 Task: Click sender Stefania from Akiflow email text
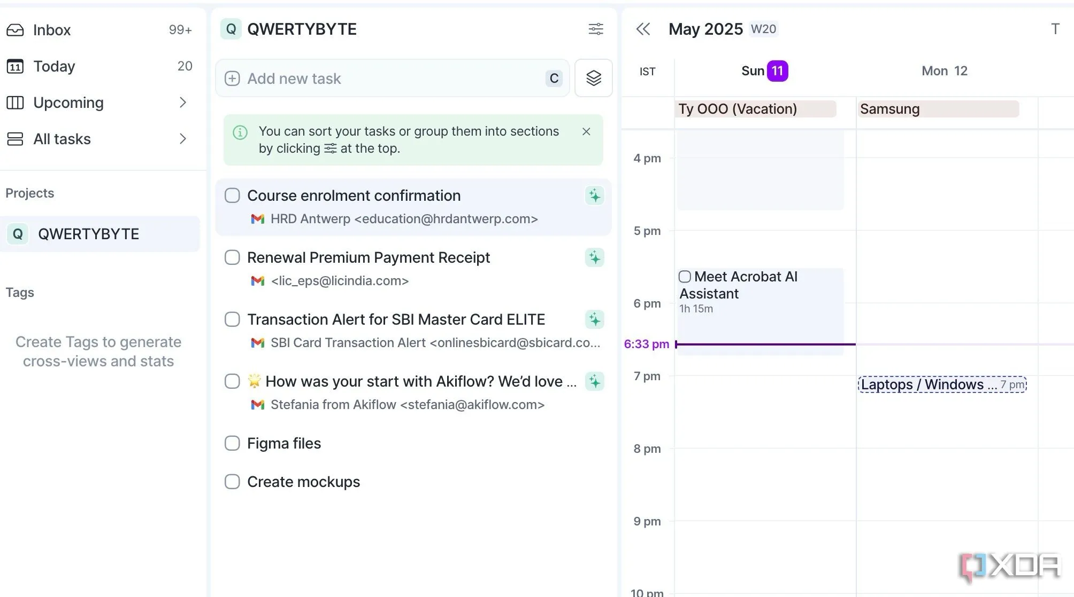pos(408,405)
